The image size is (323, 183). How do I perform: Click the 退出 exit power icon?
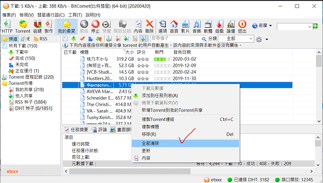coord(242,27)
